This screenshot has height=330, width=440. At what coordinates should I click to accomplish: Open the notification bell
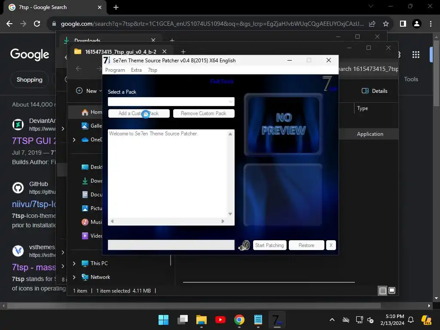tap(410, 320)
